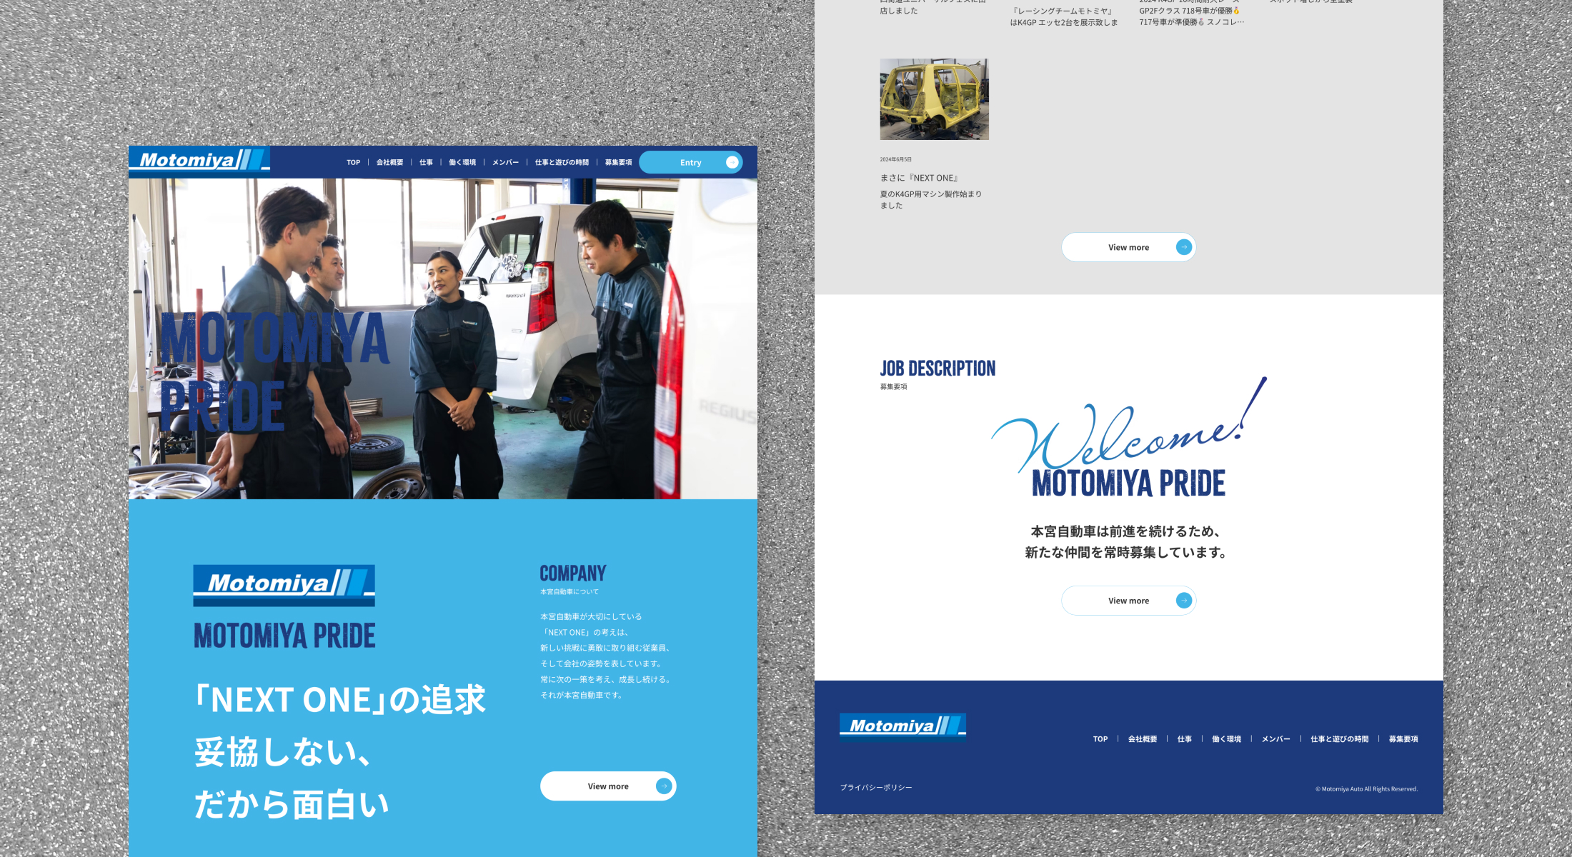Click the arrow on JOB DESCRIPTION's View more button

(1183, 600)
